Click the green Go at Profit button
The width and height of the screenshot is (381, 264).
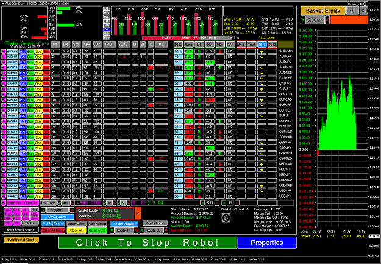pyautogui.click(x=97, y=230)
